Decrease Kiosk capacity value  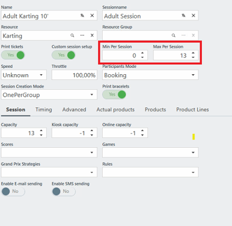pos(92,135)
